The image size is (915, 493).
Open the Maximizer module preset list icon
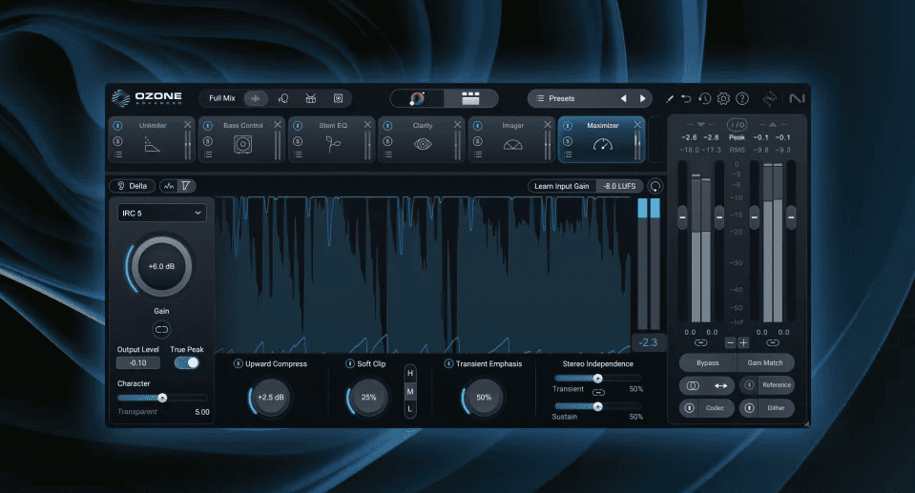568,154
